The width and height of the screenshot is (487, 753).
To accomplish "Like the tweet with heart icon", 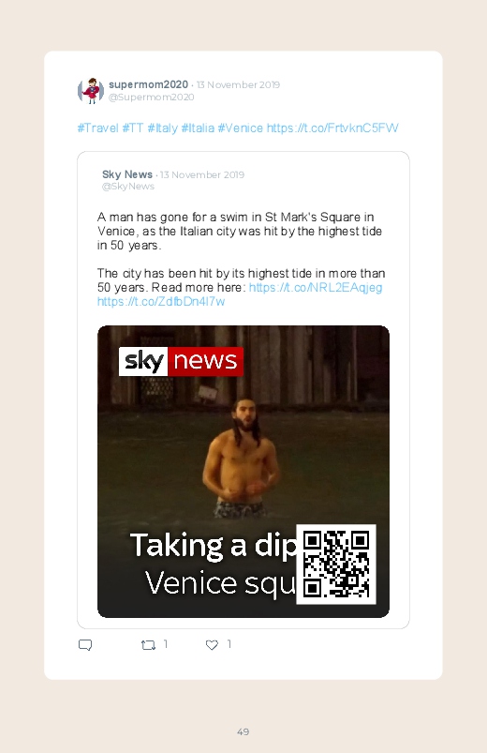I will click(x=212, y=645).
